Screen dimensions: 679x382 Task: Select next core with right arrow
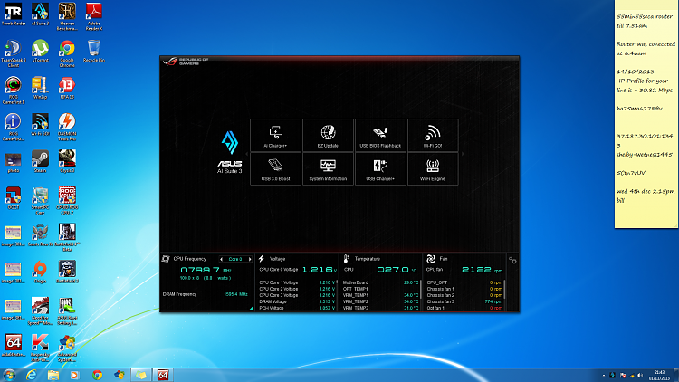(x=250, y=259)
